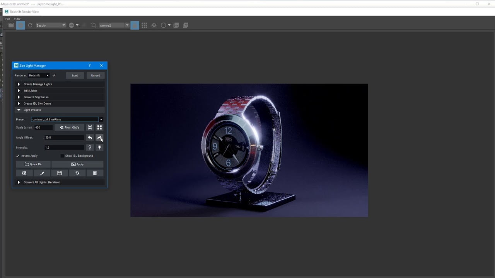Click the globe icon button
Viewport: 495px width, 278px height.
(24, 173)
